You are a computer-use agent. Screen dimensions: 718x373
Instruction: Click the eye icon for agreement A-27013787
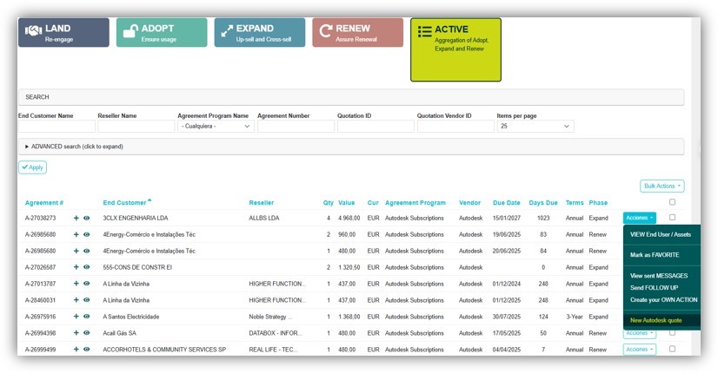(87, 284)
